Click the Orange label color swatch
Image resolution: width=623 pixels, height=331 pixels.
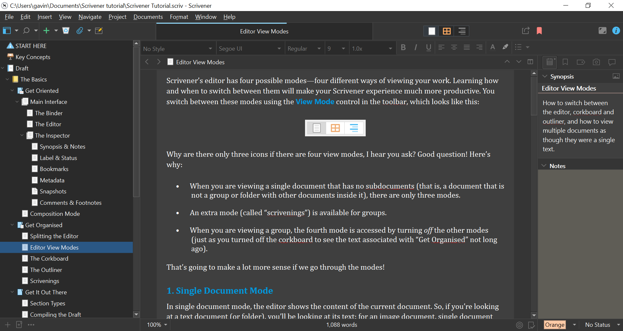pyautogui.click(x=555, y=325)
